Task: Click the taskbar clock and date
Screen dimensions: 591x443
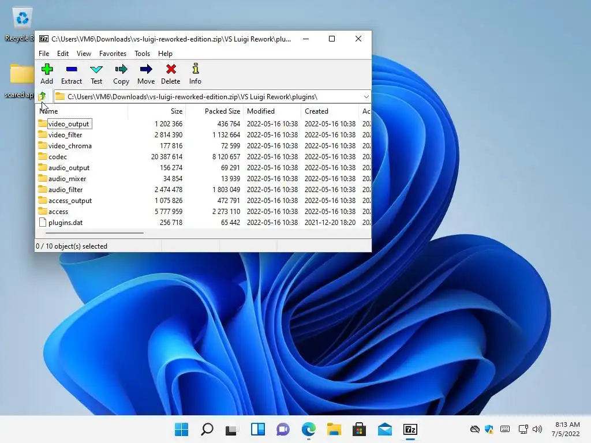Action: 566,429
